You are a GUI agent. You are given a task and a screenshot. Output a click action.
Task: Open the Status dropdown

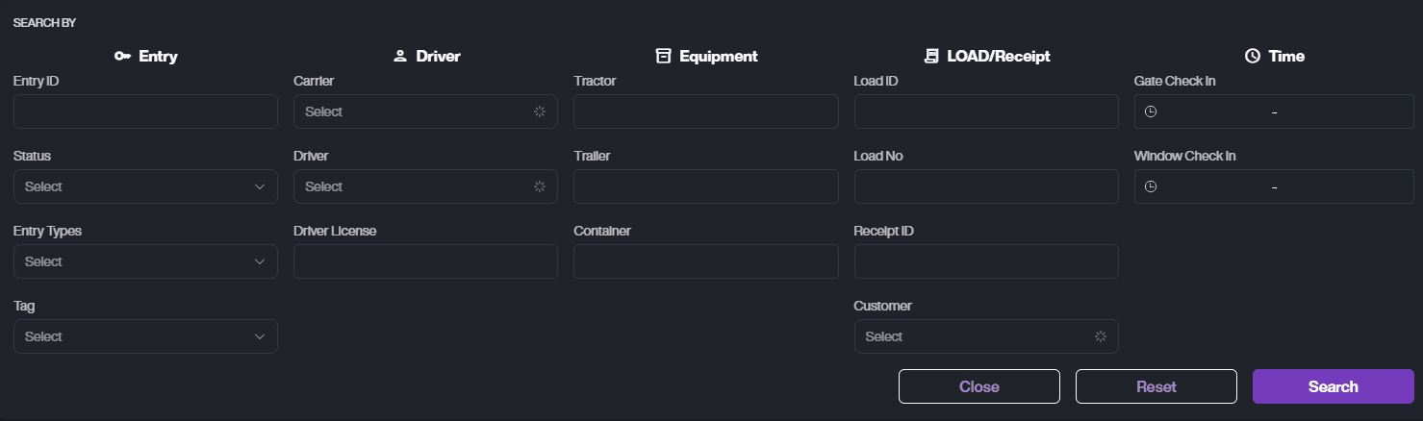[145, 186]
